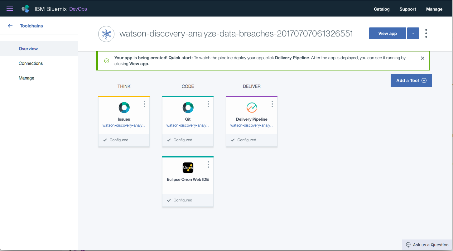Click the Add a Tool button
The height and width of the screenshot is (251, 453).
coord(411,80)
